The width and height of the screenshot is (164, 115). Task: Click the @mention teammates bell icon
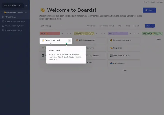tap(111, 40)
